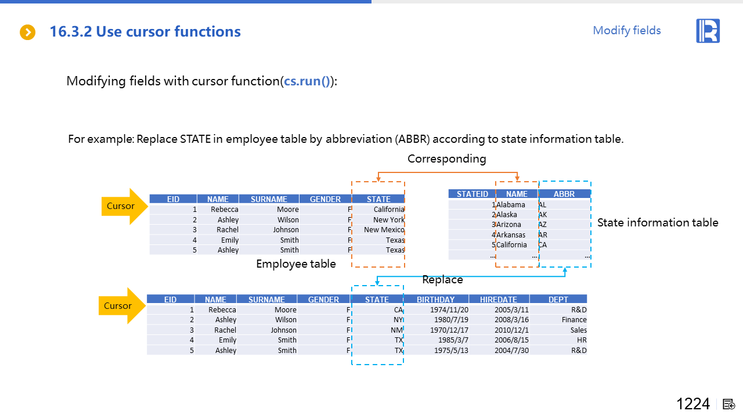Select the BIRTHDAY column header

point(435,300)
